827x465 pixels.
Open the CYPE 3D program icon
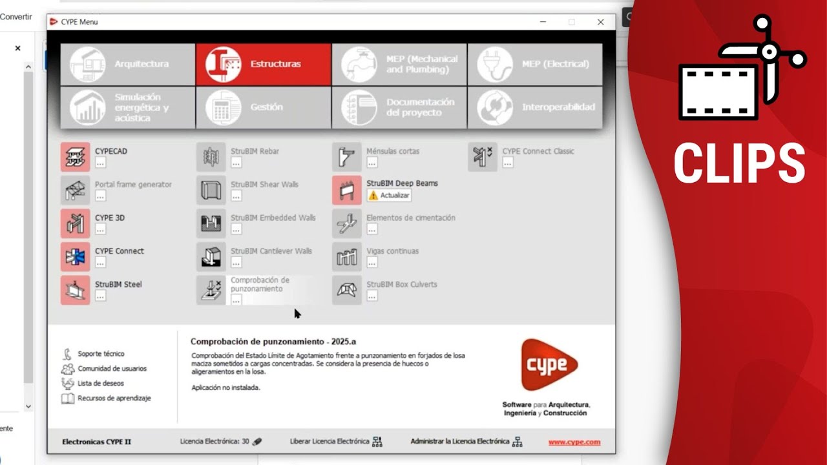click(76, 223)
